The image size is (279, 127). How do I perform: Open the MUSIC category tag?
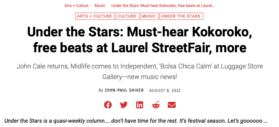[x=149, y=16]
